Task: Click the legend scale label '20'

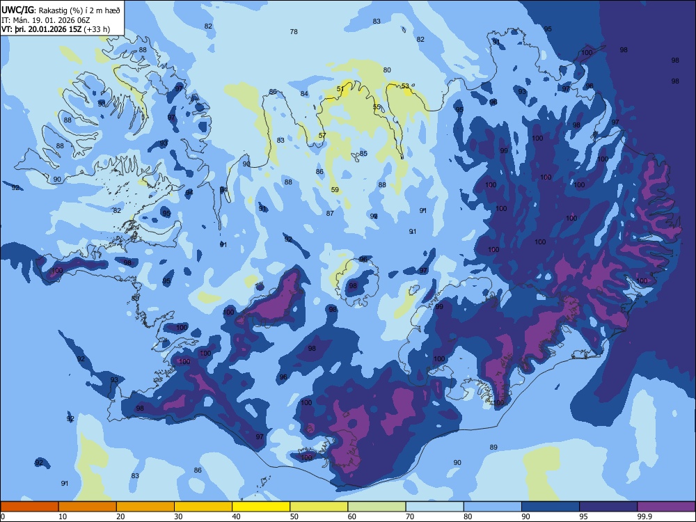Action: [x=120, y=516]
